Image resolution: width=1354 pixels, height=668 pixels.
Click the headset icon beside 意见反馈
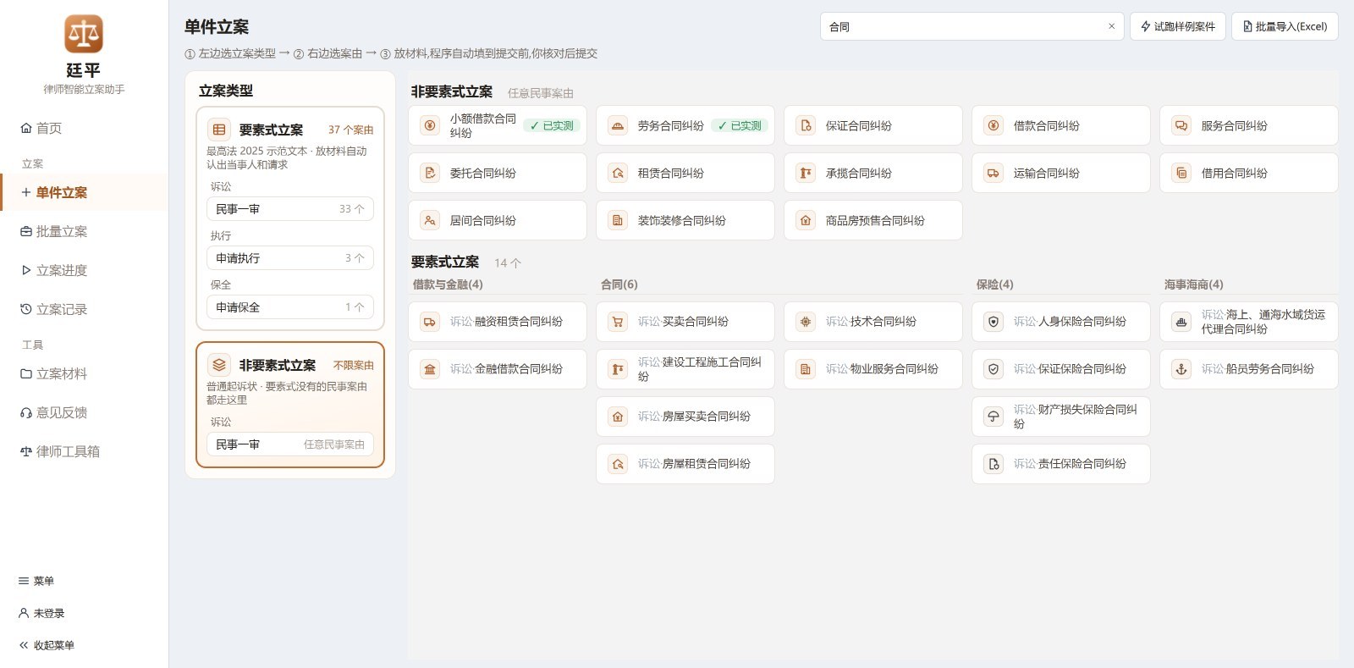click(x=26, y=412)
